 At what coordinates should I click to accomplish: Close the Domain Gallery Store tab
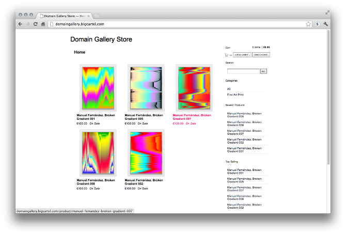[x=88, y=16]
